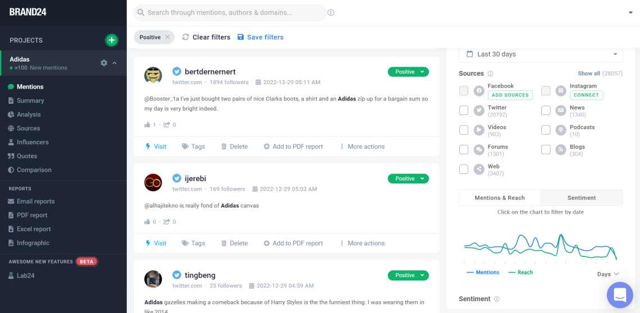Click Twitter icon next to bertdernernert

176,71
